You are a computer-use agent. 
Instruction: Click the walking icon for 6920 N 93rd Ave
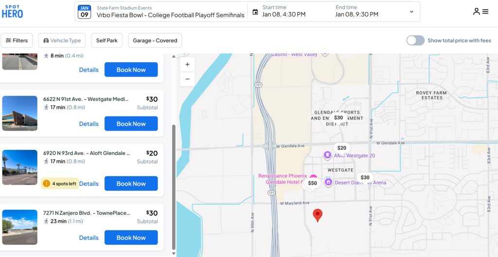pyautogui.click(x=46, y=161)
